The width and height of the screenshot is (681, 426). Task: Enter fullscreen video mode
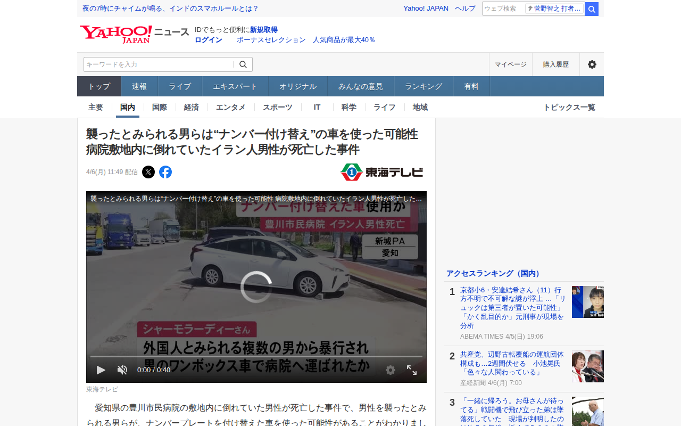pyautogui.click(x=412, y=370)
